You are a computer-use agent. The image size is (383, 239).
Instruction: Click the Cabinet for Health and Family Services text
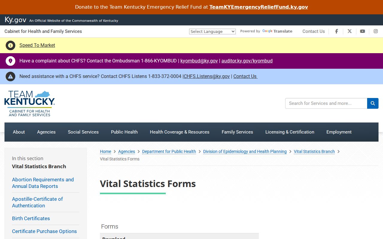click(x=43, y=31)
